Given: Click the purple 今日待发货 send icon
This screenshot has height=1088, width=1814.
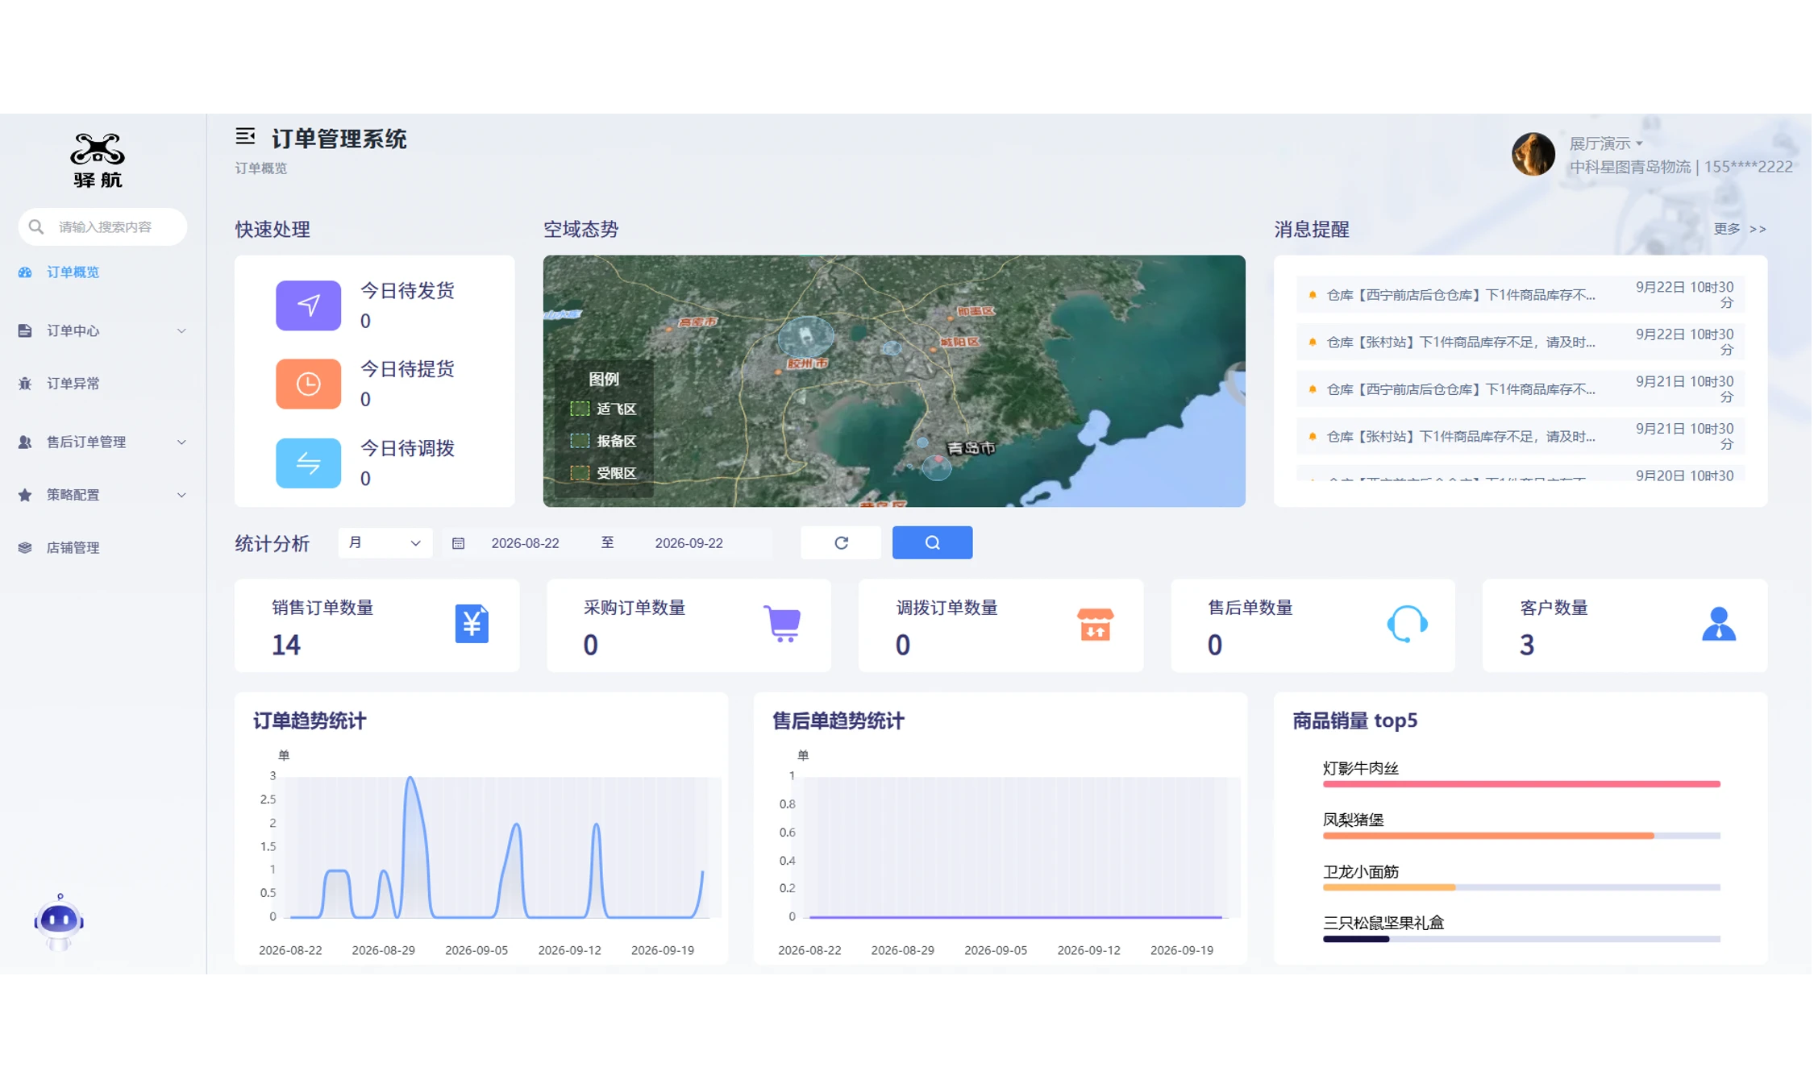Looking at the screenshot, I should [309, 305].
